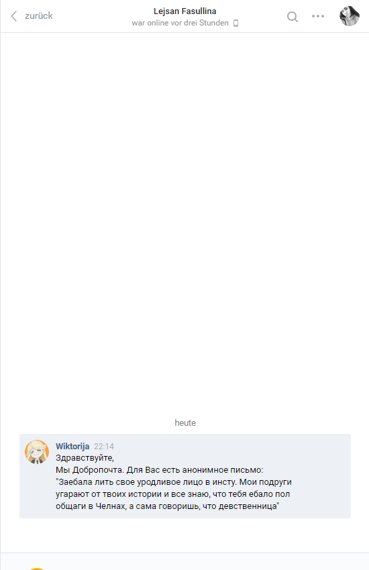
Task: Open sender name Wiktorija's profile
Action: pyautogui.click(x=72, y=446)
